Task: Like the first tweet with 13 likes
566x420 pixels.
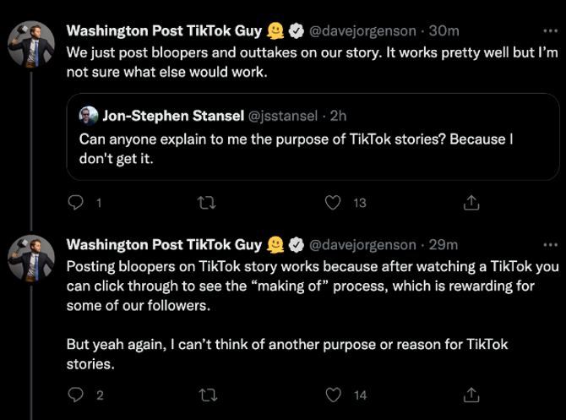Action: 334,203
